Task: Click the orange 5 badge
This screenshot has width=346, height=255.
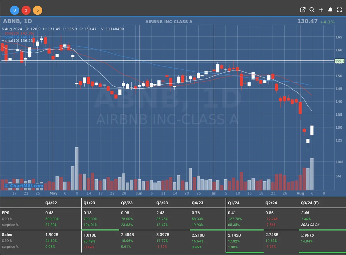Action: (37, 11)
